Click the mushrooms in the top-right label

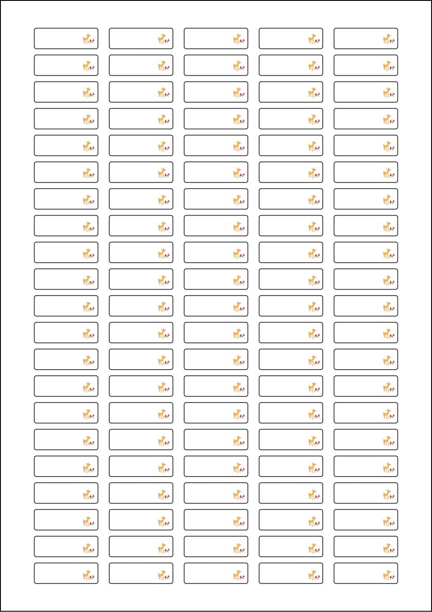click(392, 41)
